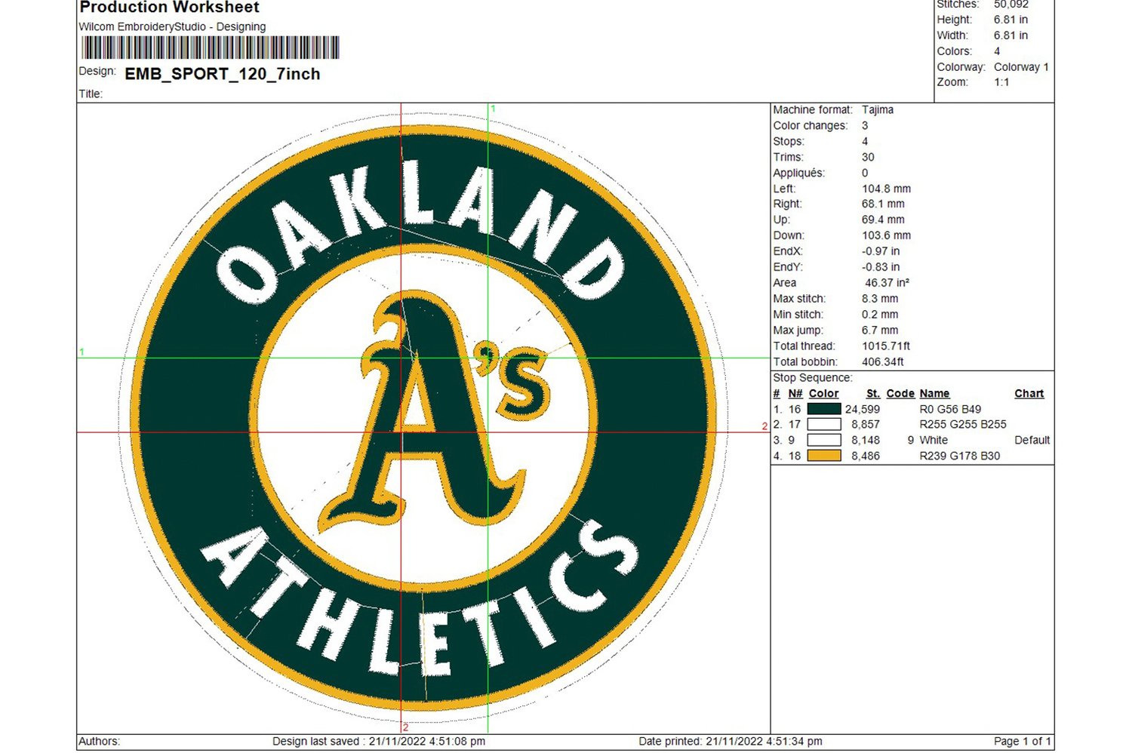Click the color name R0 G56 B49
This screenshot has height=753, width=1132.
point(950,409)
